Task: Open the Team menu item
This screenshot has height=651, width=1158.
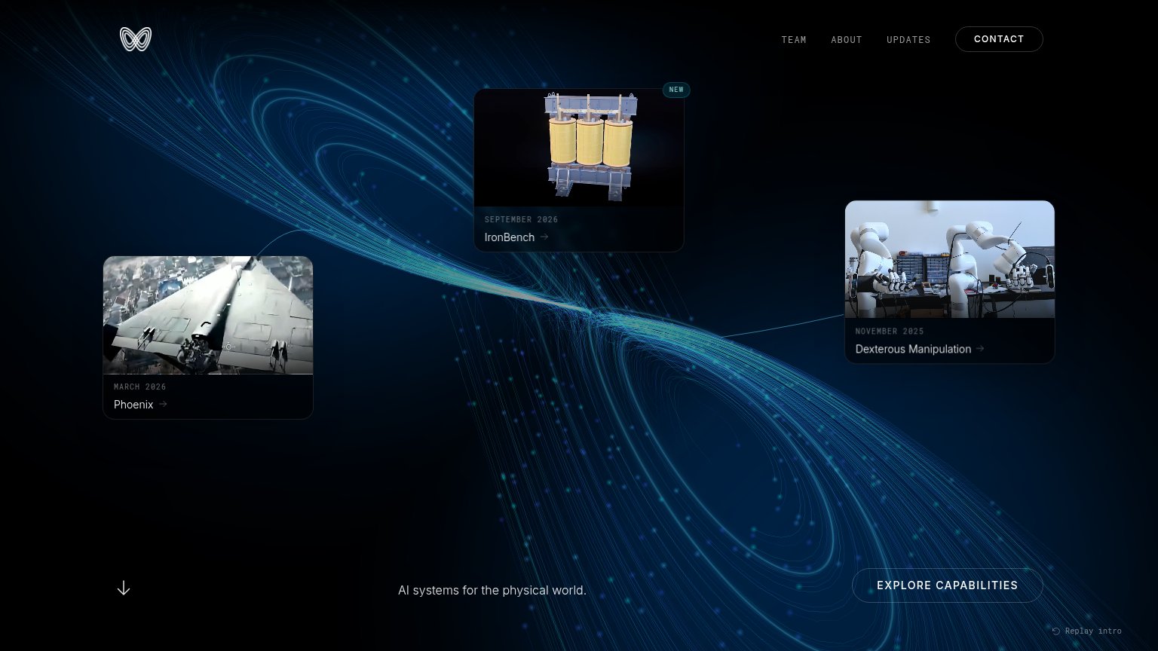Action: pyautogui.click(x=794, y=40)
